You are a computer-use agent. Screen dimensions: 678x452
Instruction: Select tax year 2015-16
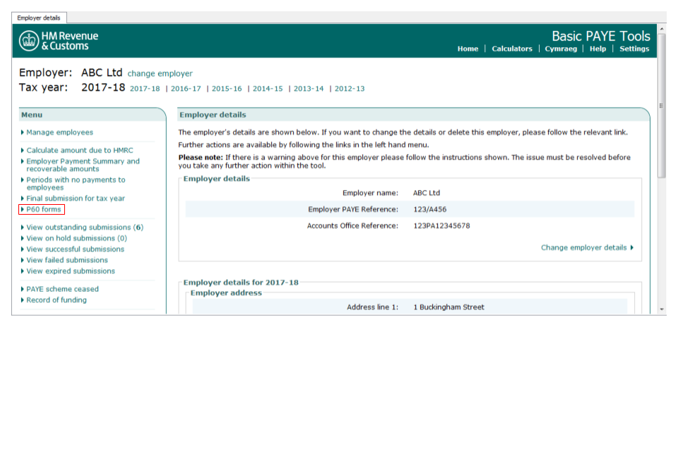(227, 88)
